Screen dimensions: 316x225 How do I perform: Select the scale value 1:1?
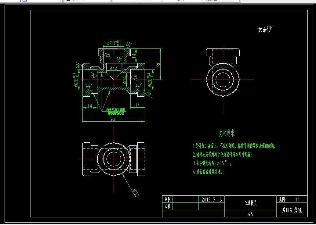(x=297, y=200)
